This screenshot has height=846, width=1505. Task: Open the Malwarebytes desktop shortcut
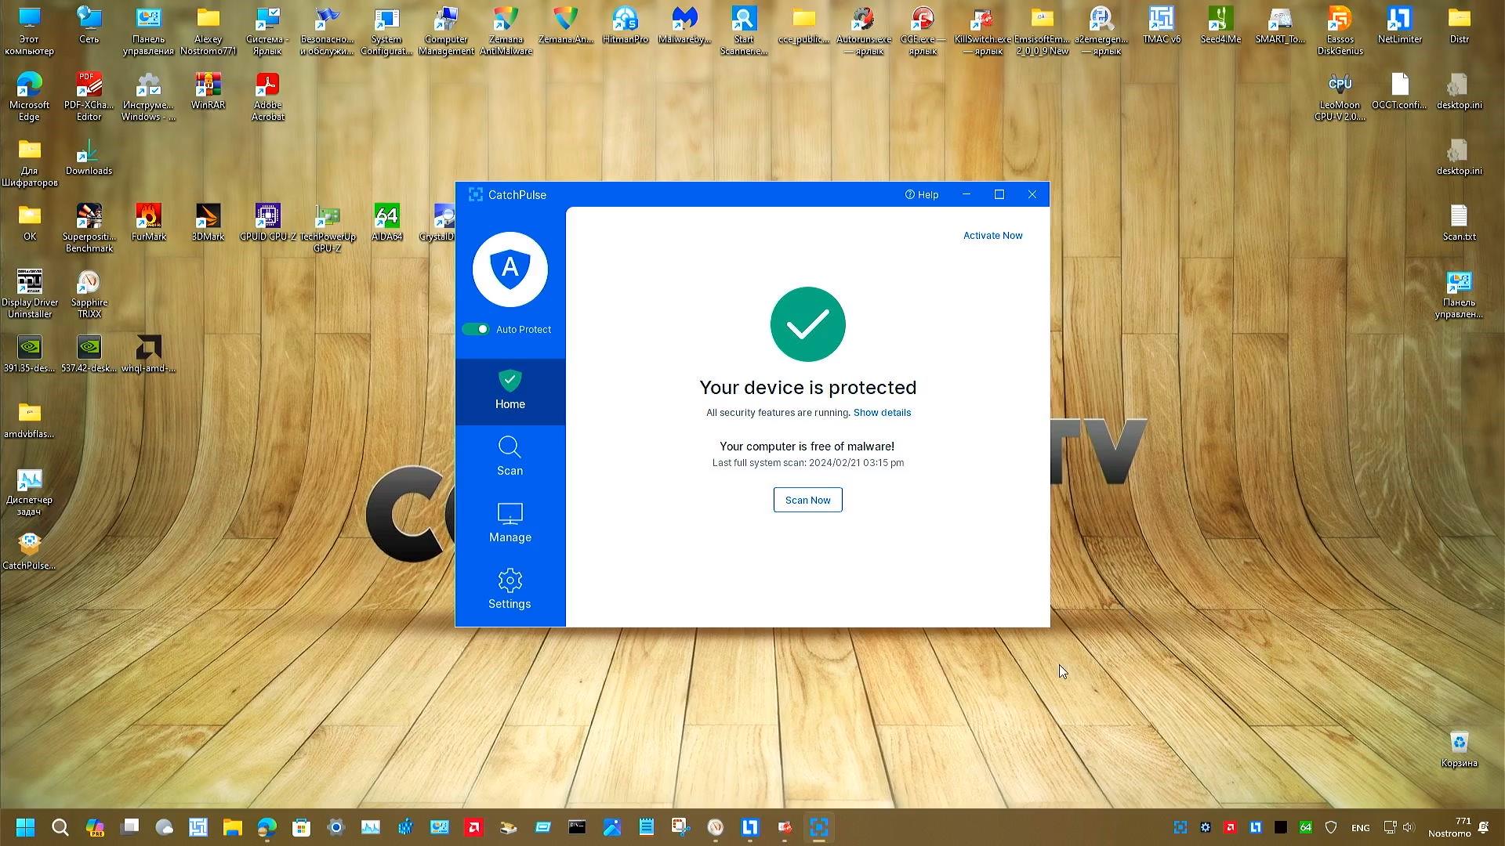(x=684, y=20)
